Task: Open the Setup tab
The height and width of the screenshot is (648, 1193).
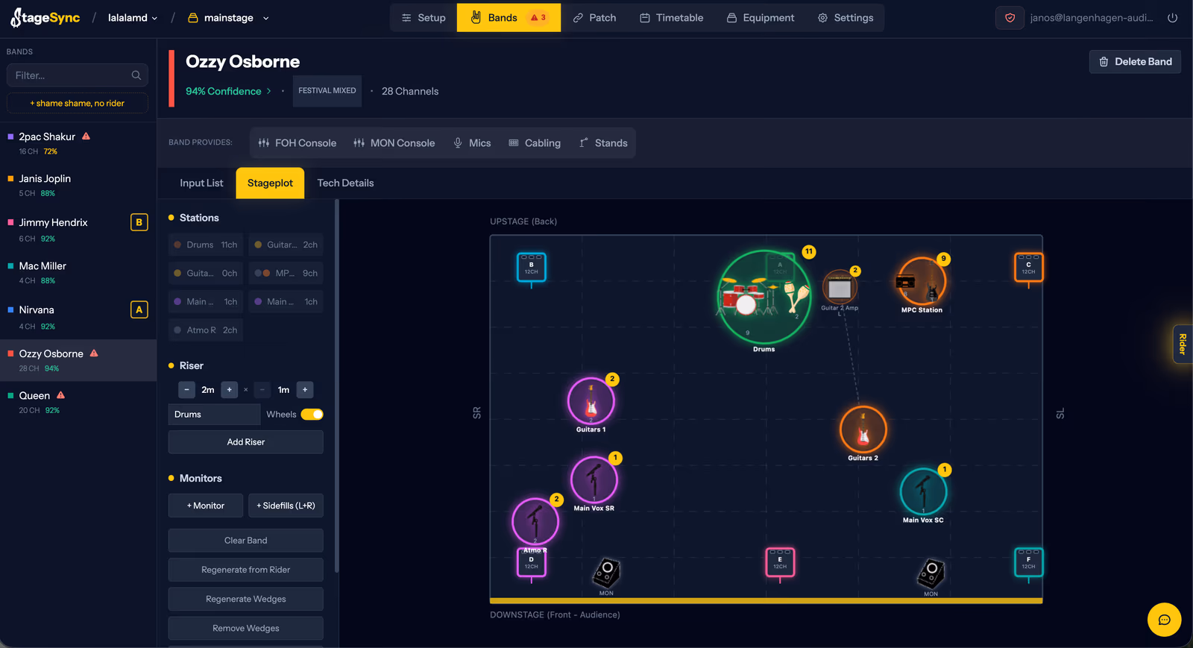Action: coord(424,18)
